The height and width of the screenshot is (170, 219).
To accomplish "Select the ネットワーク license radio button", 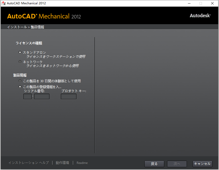I will point(20,62).
